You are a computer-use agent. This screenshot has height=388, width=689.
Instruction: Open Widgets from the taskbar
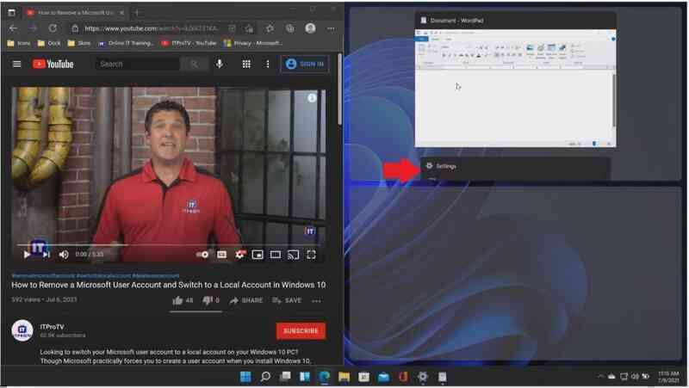pyautogui.click(x=305, y=377)
